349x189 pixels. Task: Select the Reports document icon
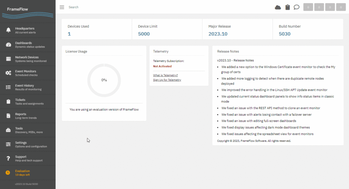(8, 116)
